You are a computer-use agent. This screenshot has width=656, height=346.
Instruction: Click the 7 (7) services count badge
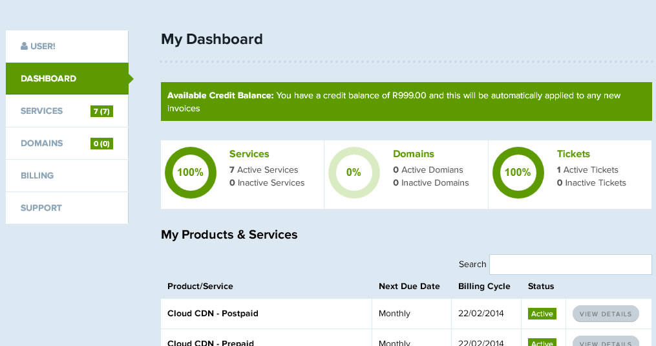tap(101, 111)
